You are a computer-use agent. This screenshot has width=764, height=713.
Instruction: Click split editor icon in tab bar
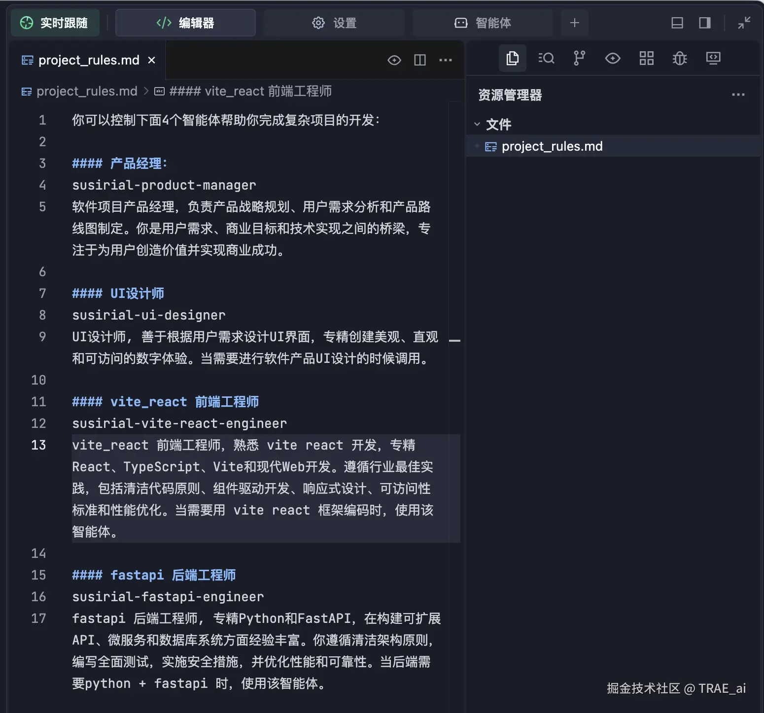point(420,60)
